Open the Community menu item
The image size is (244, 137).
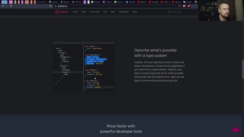[95, 12]
